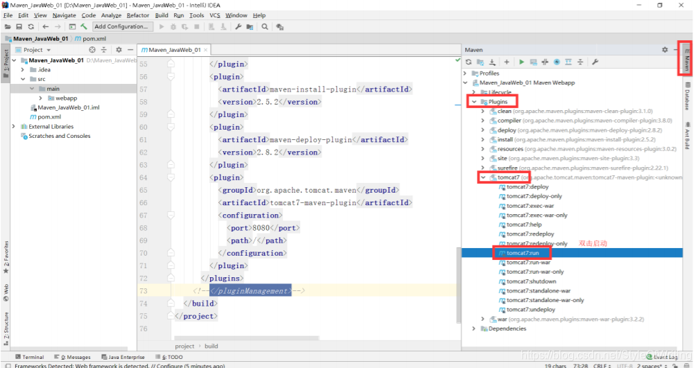The height and width of the screenshot is (368, 698).
Task: Open Project Structure from the main toolbar
Action: (250, 27)
